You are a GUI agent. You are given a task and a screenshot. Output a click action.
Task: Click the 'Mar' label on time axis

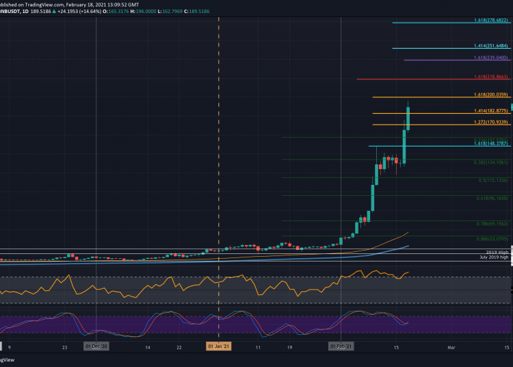[451, 348]
